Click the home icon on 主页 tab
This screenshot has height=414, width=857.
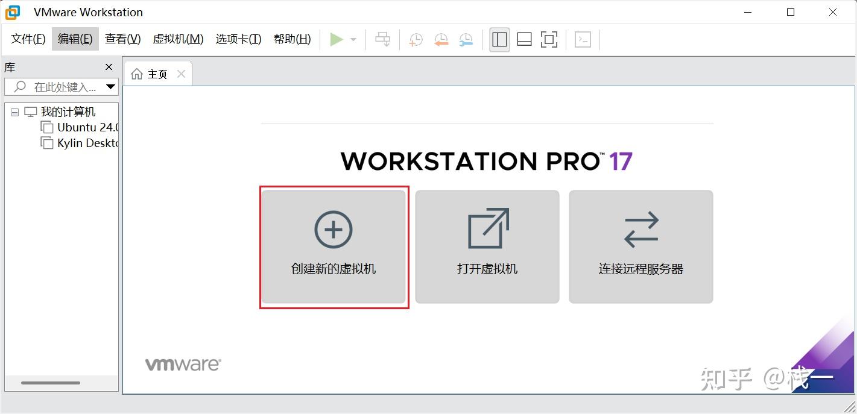(x=137, y=74)
